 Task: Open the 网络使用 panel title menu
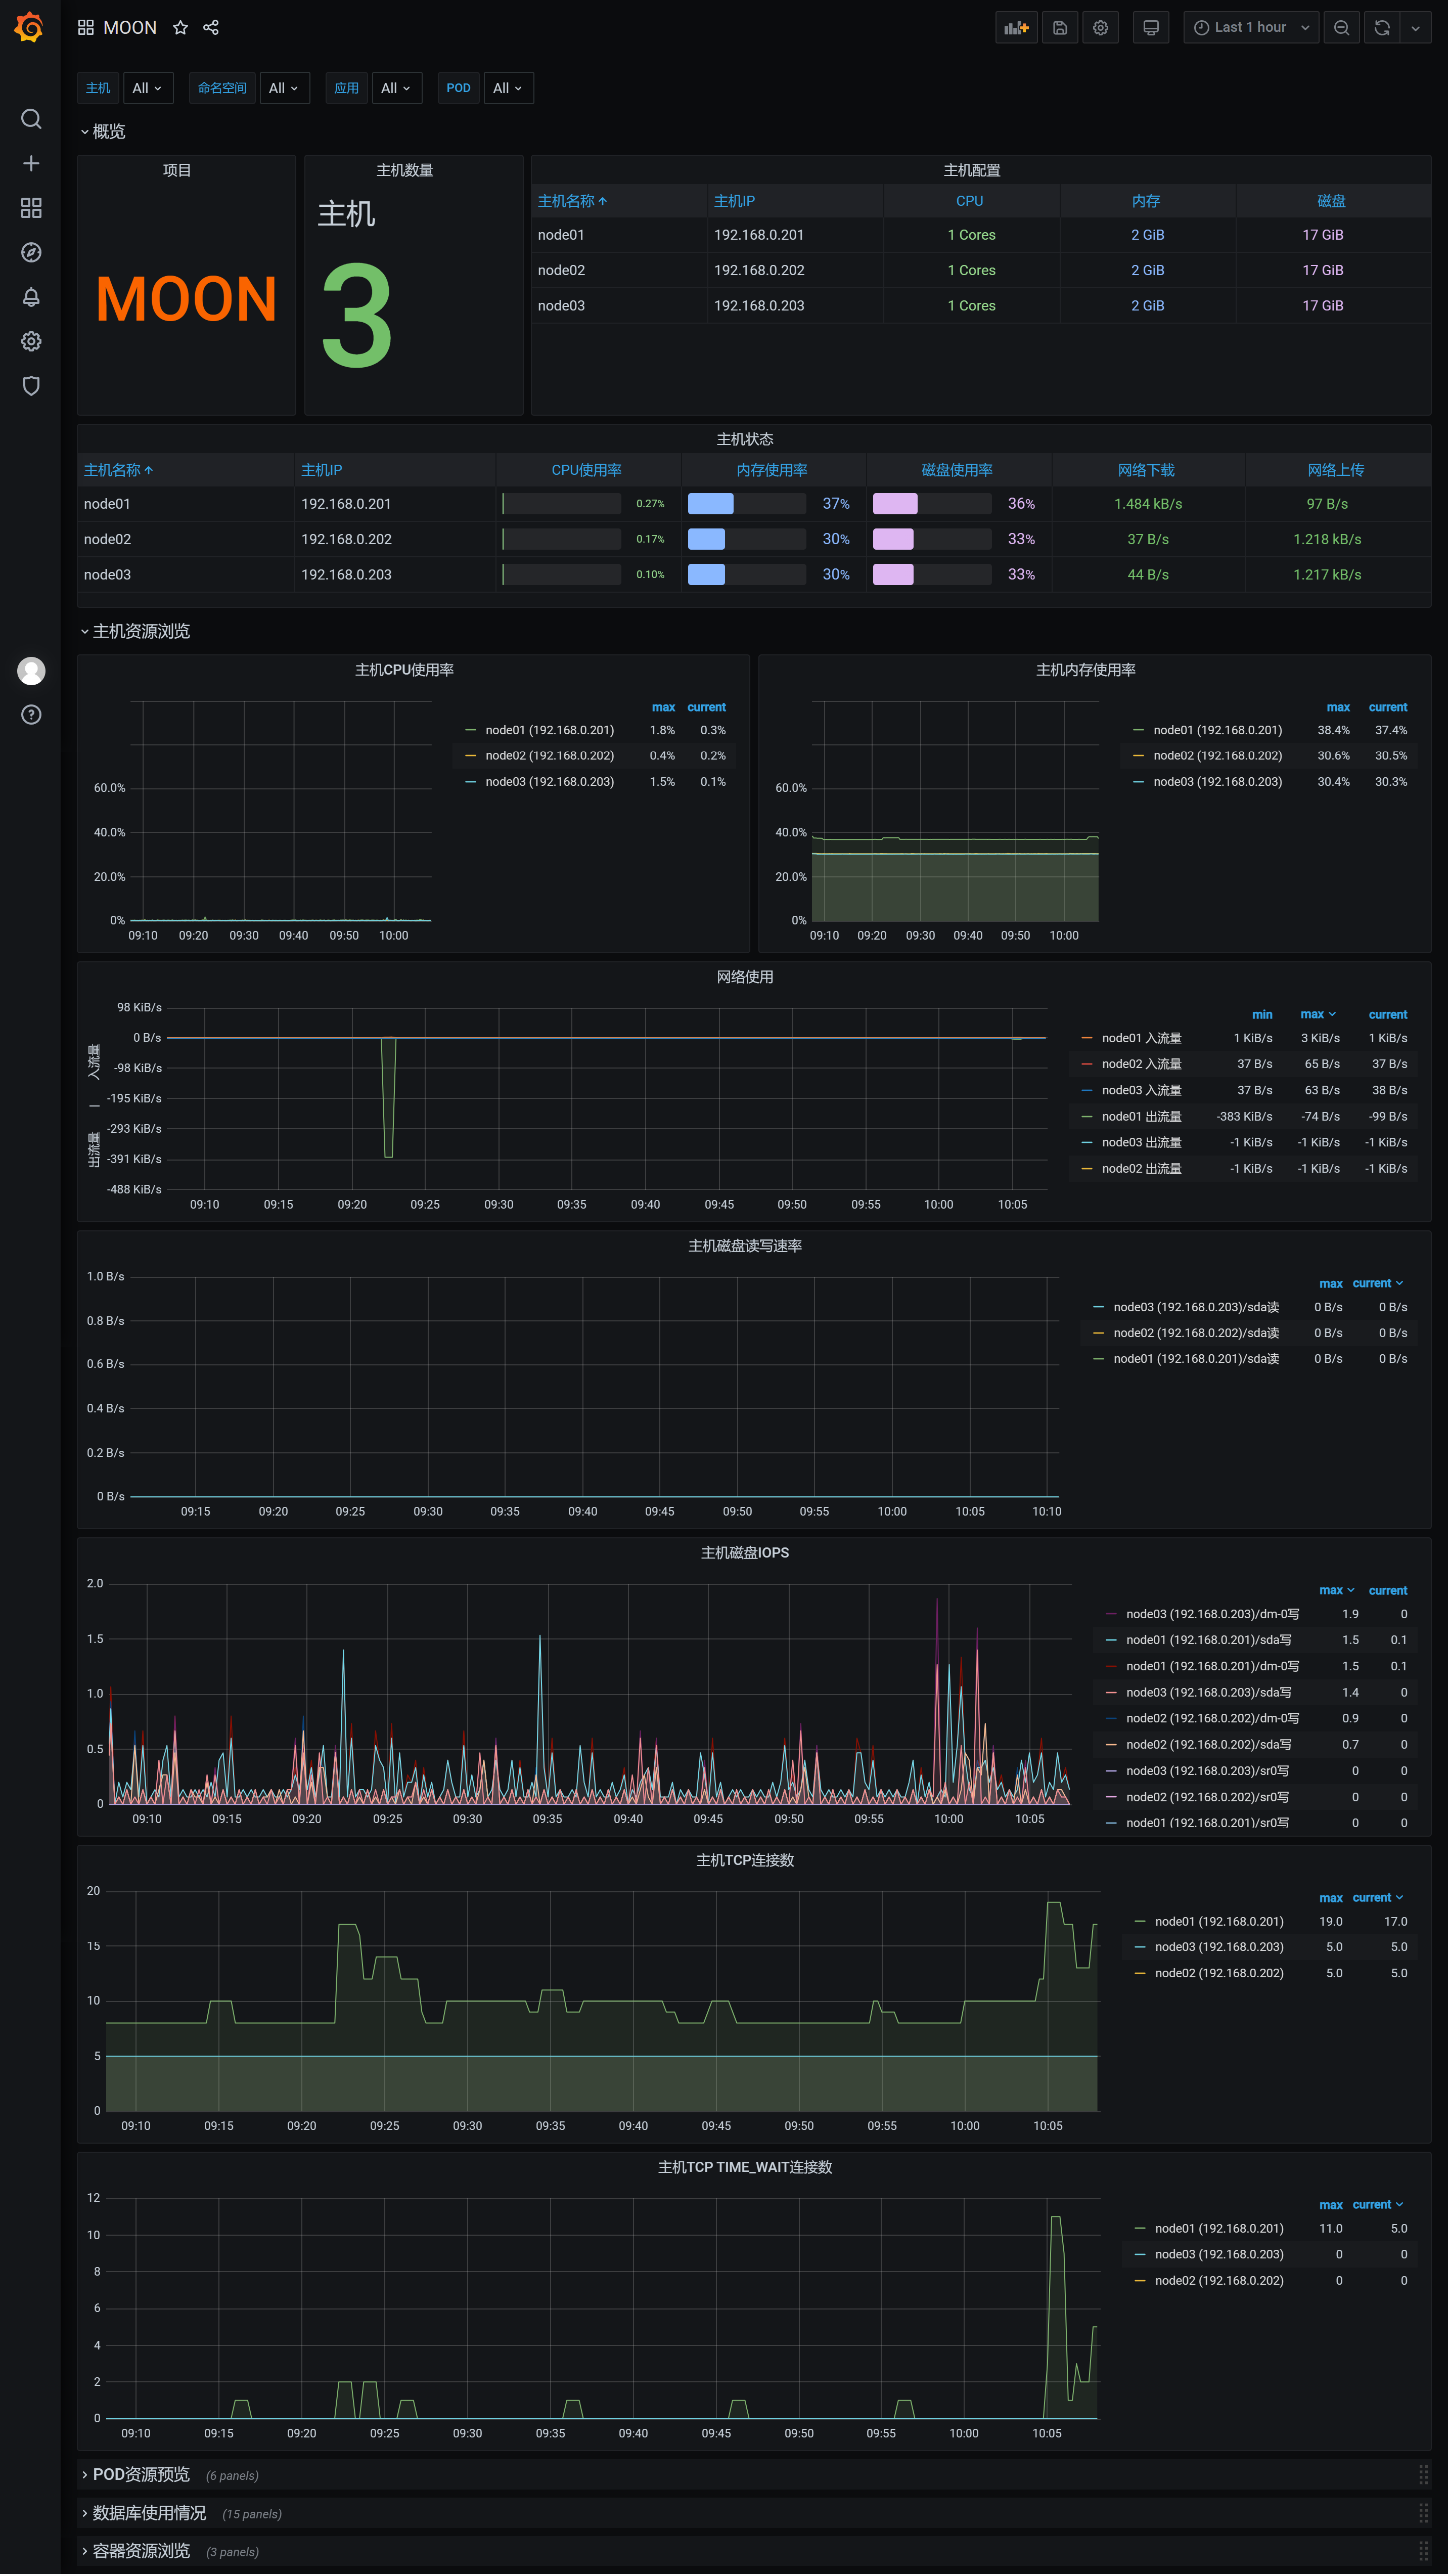(x=745, y=977)
